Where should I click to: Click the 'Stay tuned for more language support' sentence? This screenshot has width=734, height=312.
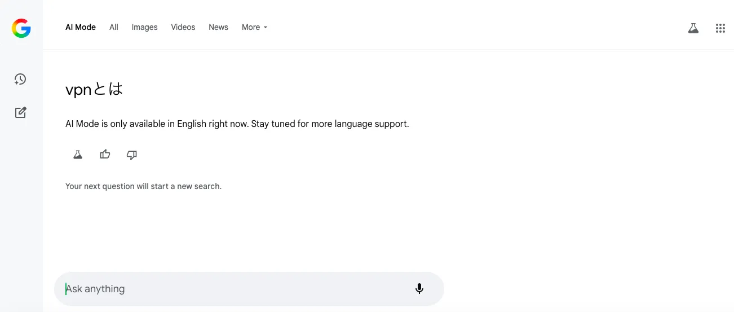(x=330, y=124)
